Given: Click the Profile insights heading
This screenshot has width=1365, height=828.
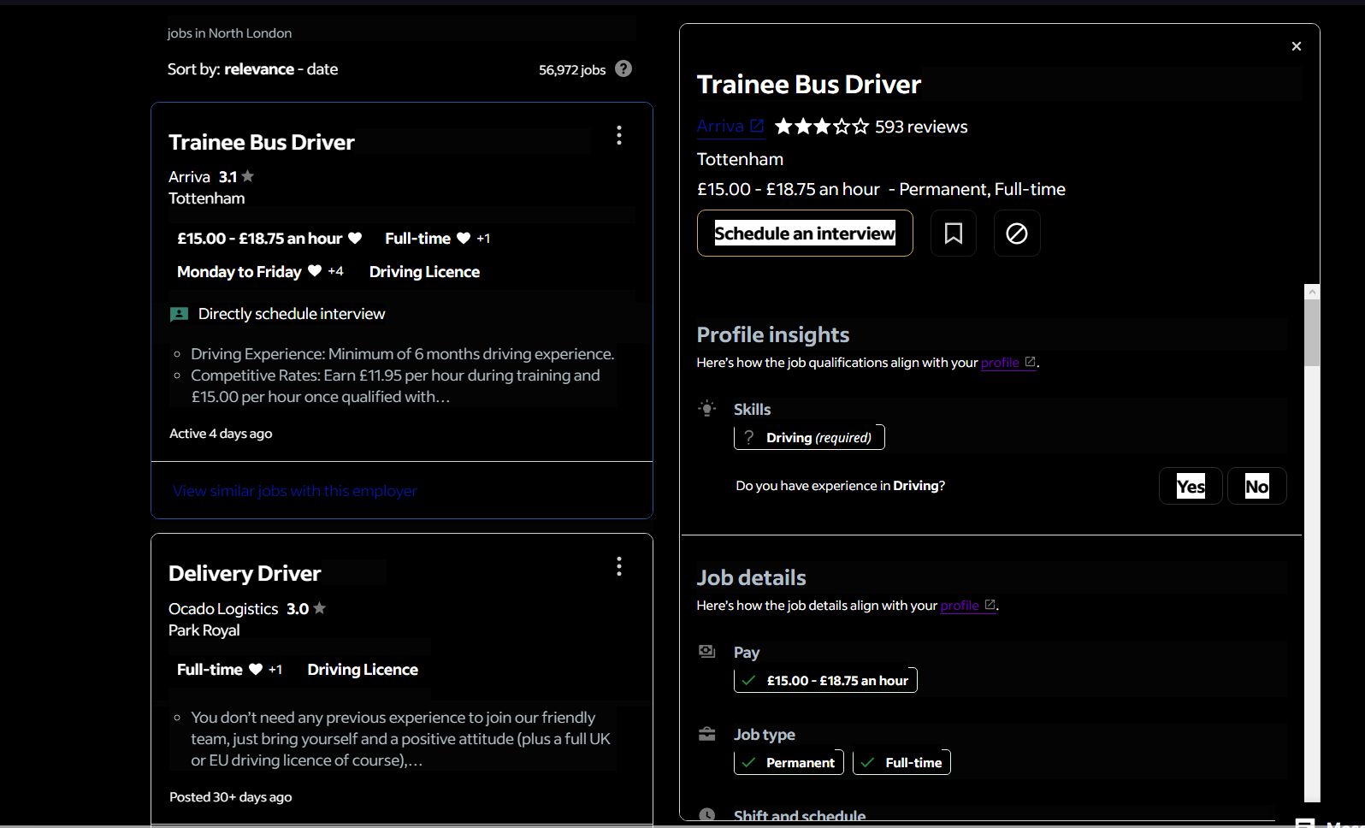Looking at the screenshot, I should [773, 334].
